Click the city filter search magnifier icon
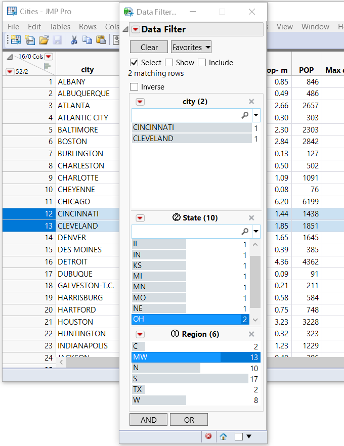The height and width of the screenshot is (446, 344). coord(245,115)
